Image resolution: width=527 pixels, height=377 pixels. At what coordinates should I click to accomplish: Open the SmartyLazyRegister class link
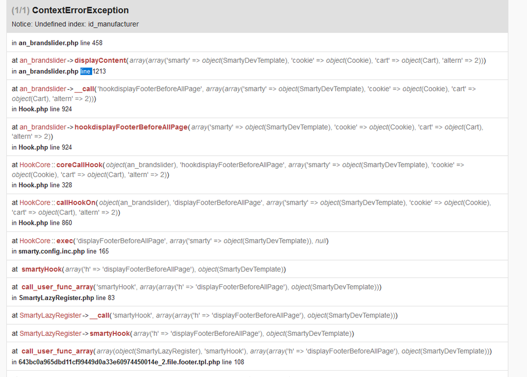point(51,315)
